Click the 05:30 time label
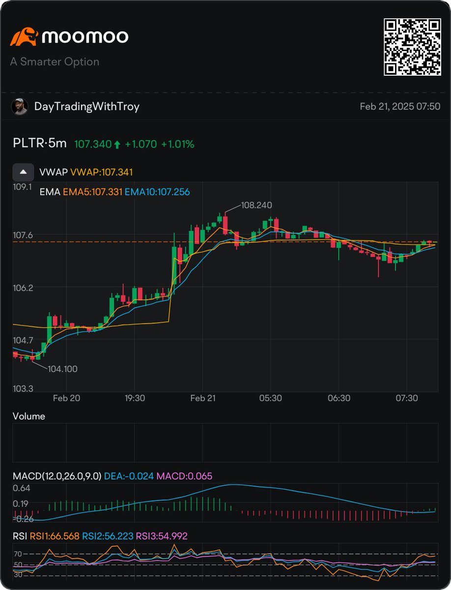The image size is (451, 590). point(270,398)
